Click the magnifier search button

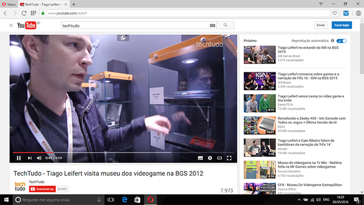click(225, 25)
